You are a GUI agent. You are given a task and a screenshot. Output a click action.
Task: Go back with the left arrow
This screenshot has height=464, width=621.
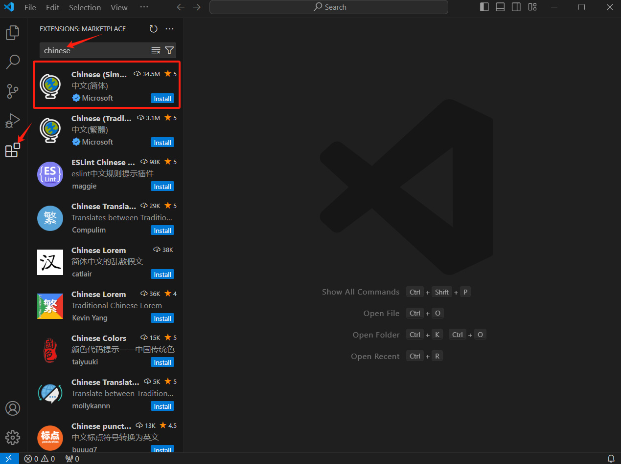[x=181, y=7]
